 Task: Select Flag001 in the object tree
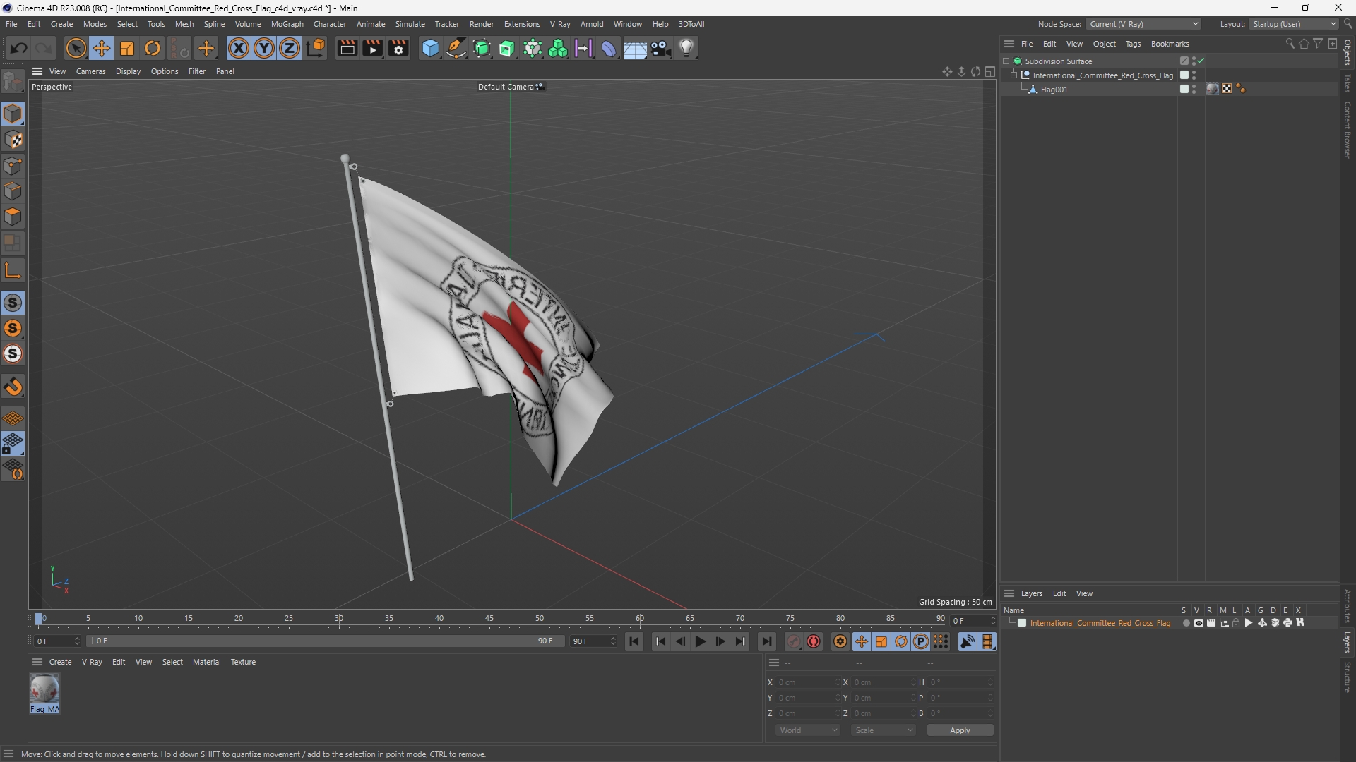(1054, 90)
